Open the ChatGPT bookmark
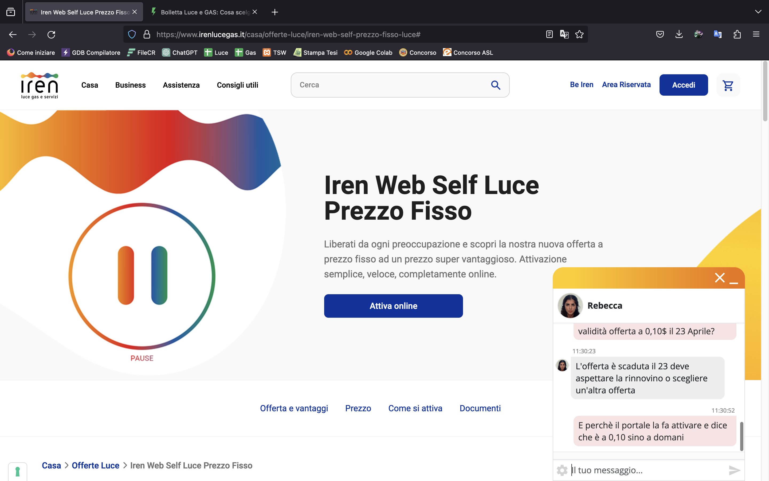The height and width of the screenshot is (481, 769). (179, 52)
